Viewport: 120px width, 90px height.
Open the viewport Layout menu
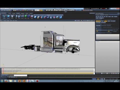coord(5,20)
